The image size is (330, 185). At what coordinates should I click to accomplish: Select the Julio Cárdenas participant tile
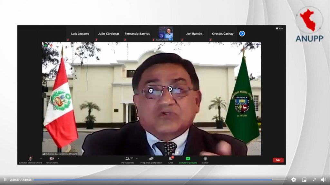[x=109, y=33]
